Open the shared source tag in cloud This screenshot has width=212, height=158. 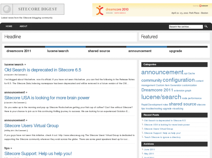pos(183,104)
